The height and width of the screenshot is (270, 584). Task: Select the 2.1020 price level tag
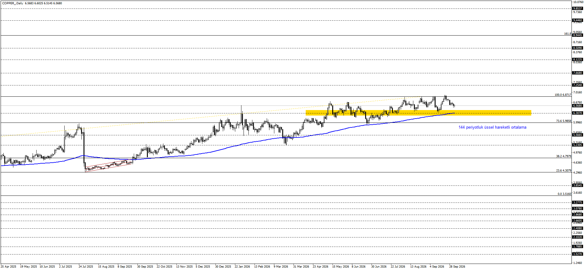click(578, 237)
